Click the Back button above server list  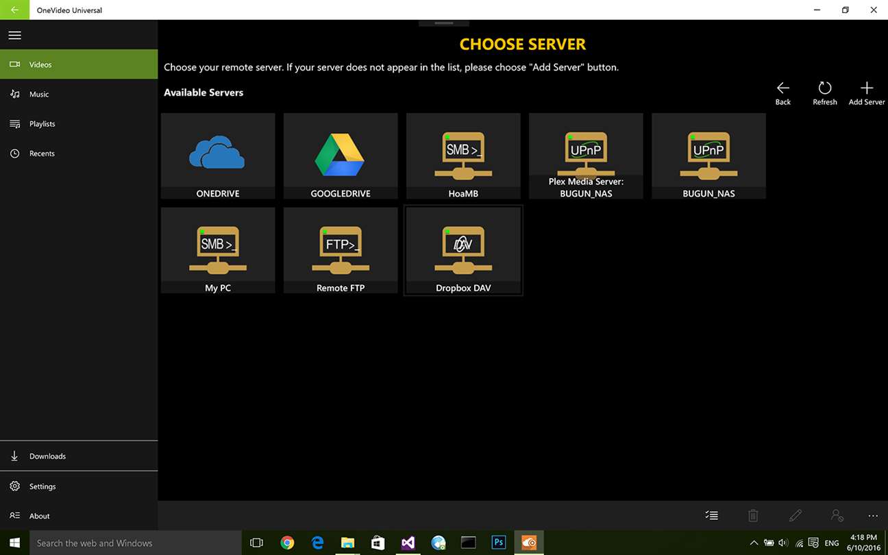click(x=783, y=93)
